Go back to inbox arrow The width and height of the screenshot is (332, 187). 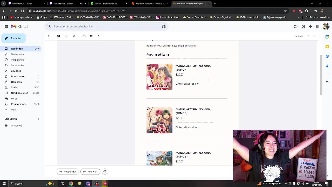click(x=49, y=36)
